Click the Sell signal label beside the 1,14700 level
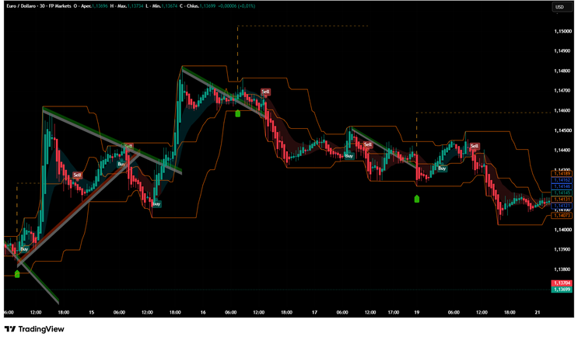This screenshot has width=578, height=340. tap(265, 92)
